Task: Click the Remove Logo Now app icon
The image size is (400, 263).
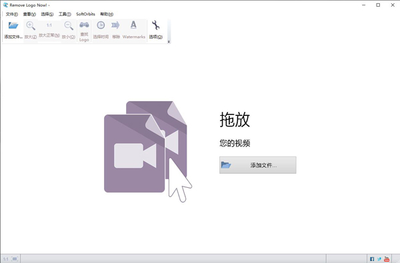Action: (5, 5)
